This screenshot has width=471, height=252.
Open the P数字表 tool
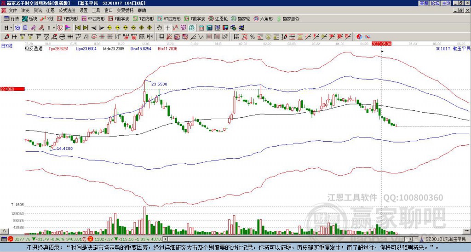(x=119, y=18)
